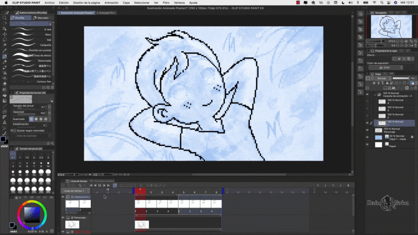This screenshot has width=418, height=235.
Task: Select the Texturizado pen preset
Action: 30,60
